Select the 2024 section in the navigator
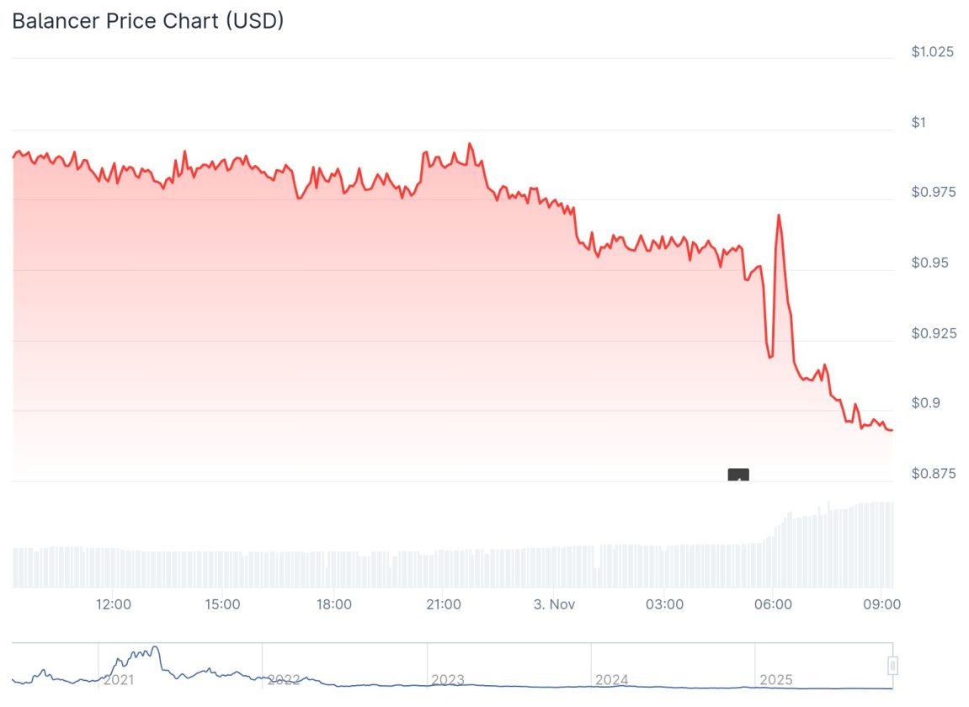This screenshot has height=707, width=969. pos(611,679)
